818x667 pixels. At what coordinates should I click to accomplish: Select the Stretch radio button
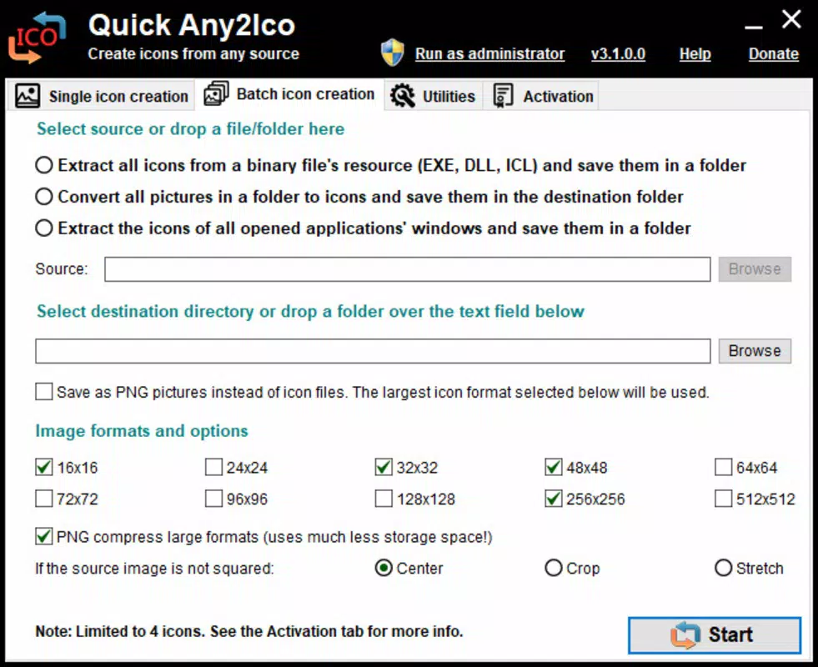[x=724, y=568]
